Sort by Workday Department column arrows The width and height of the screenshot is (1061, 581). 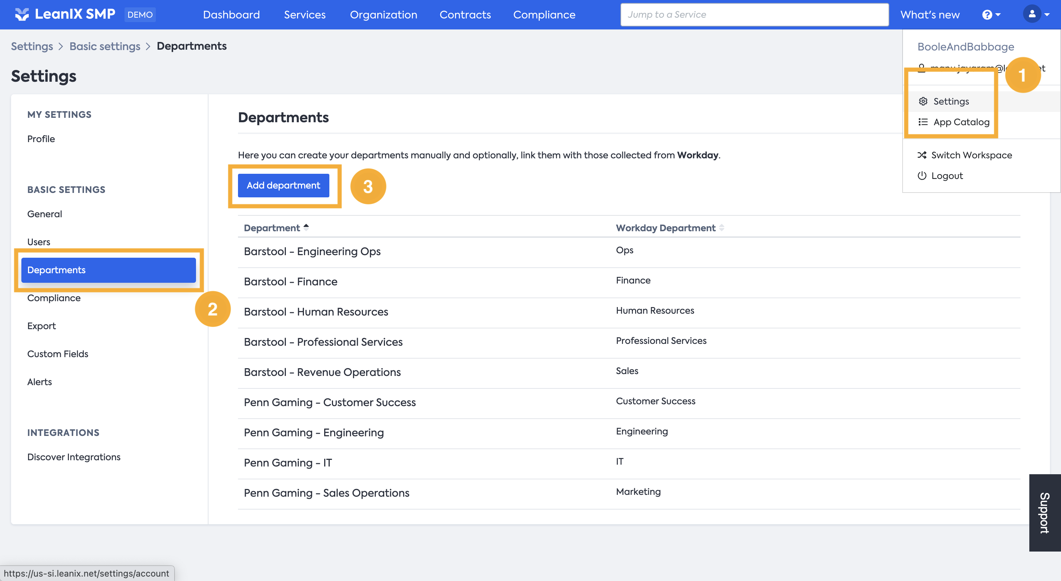722,228
